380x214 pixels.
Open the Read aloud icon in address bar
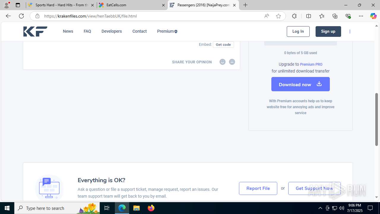pyautogui.click(x=267, y=16)
